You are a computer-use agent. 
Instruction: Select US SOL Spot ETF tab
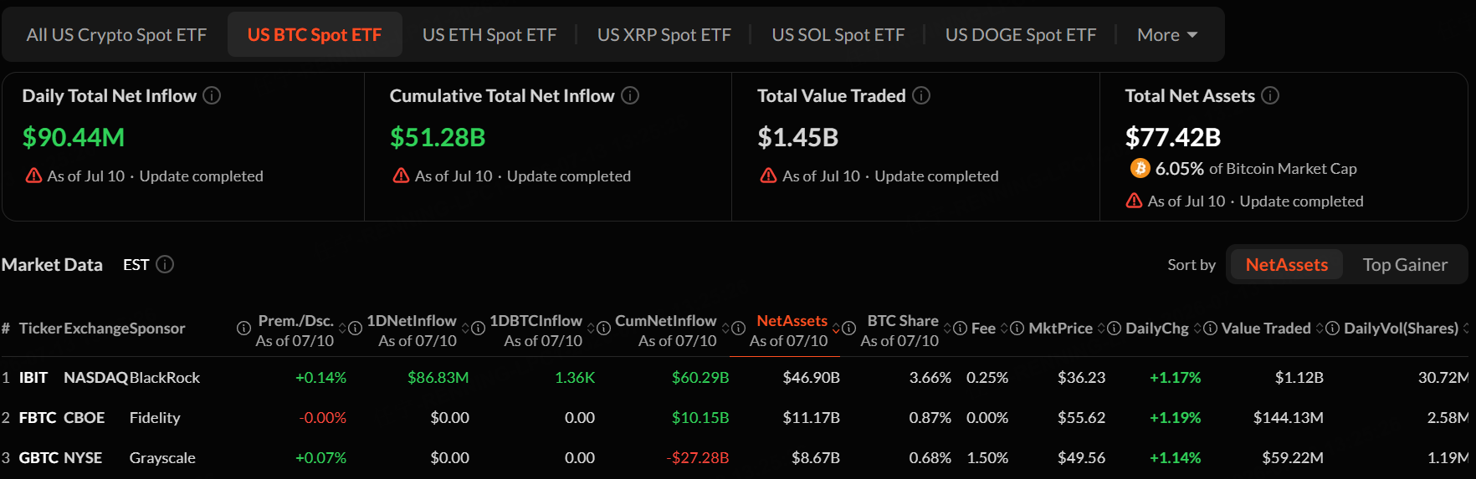tap(838, 35)
